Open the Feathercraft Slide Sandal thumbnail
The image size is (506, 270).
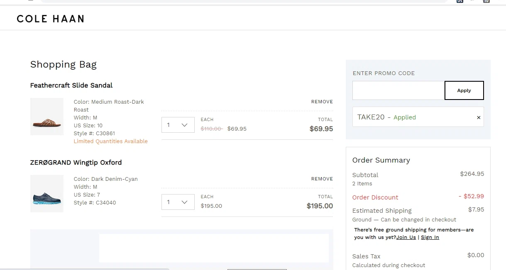[47, 117]
